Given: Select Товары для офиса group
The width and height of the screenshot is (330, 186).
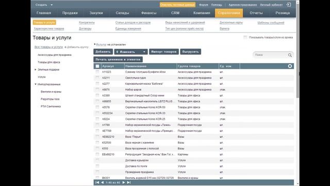Looking at the screenshot, I should (49, 62).
